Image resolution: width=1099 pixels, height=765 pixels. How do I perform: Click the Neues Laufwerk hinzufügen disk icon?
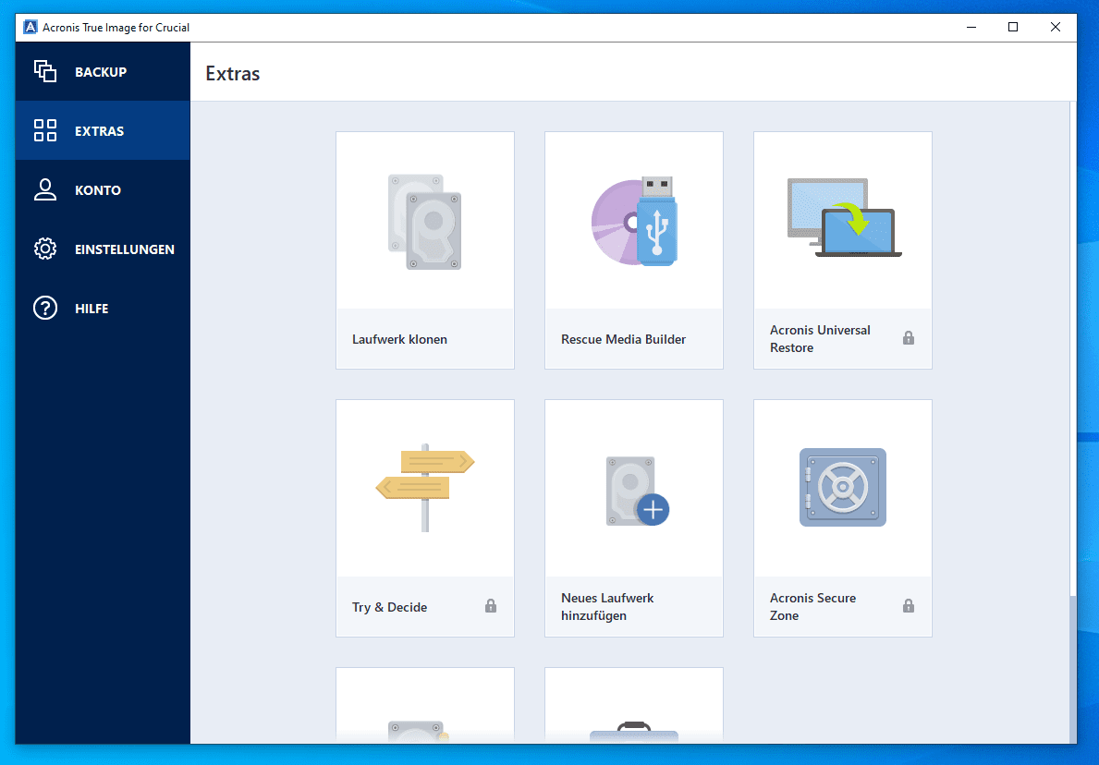pos(637,491)
